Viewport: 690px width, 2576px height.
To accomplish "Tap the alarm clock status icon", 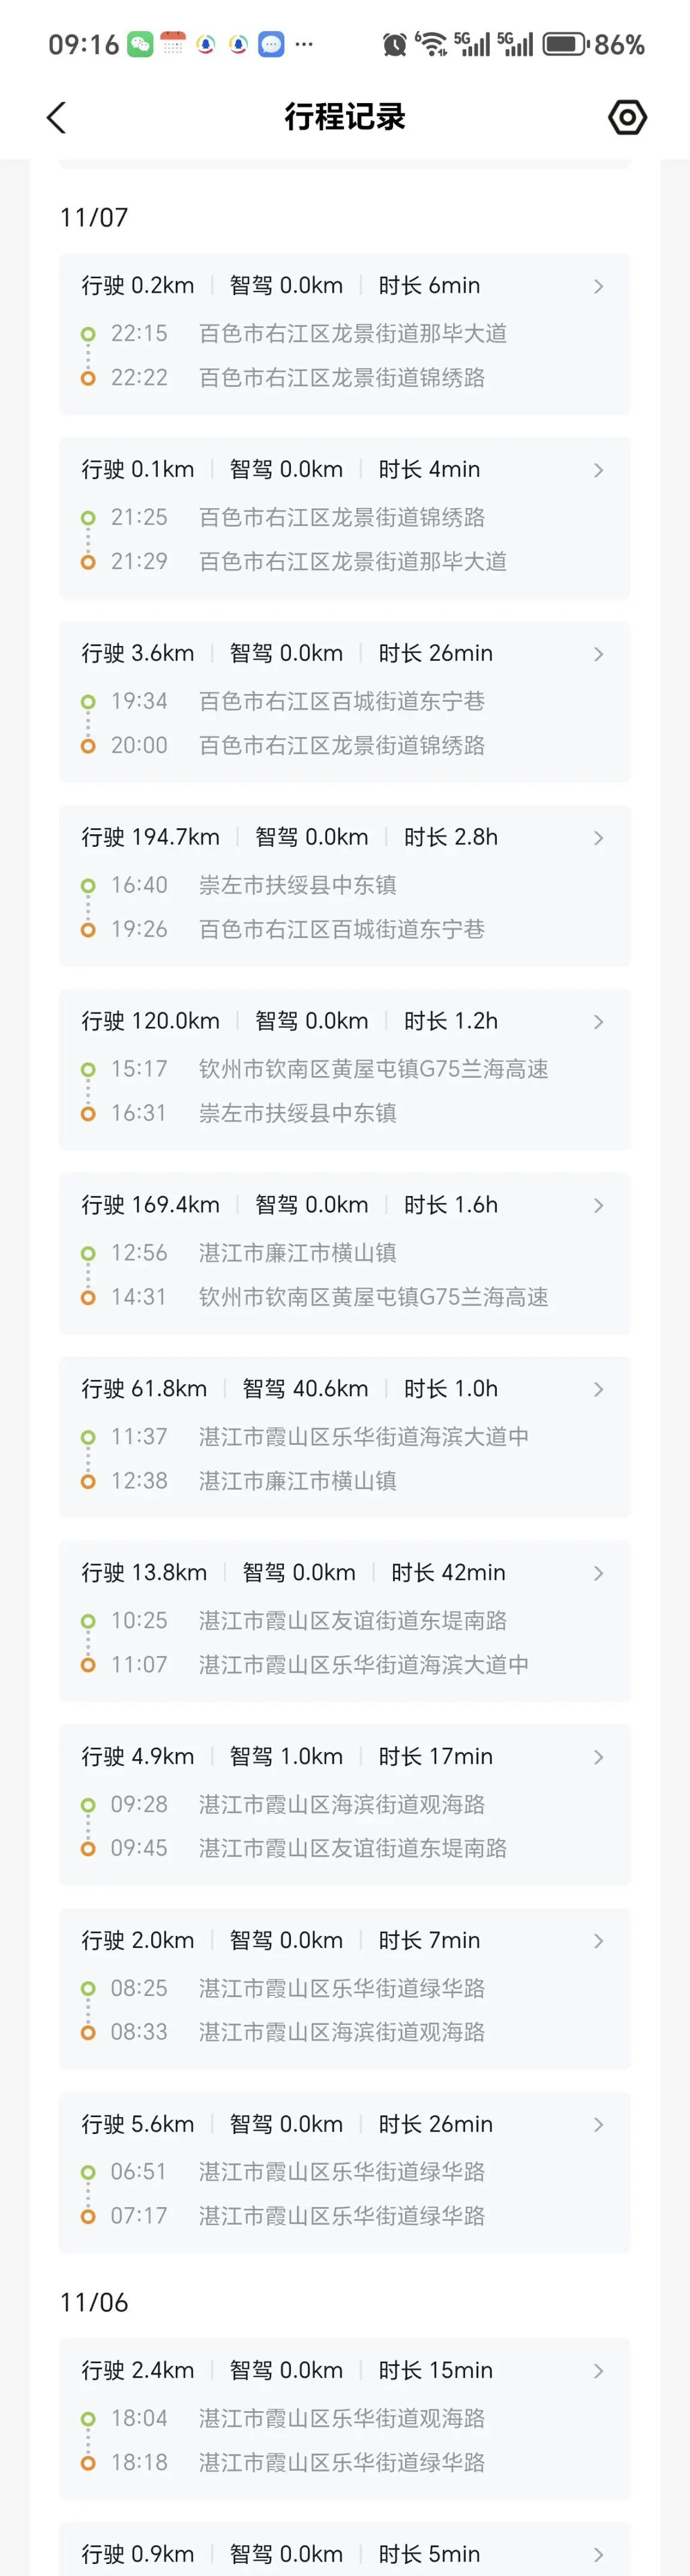I will tap(395, 44).
